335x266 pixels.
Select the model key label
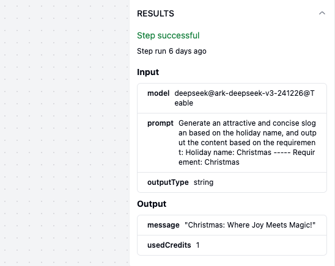[158, 93]
